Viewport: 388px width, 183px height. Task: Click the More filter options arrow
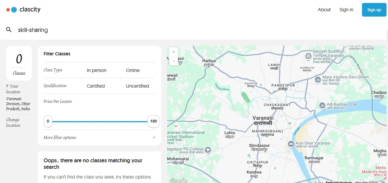(154, 138)
